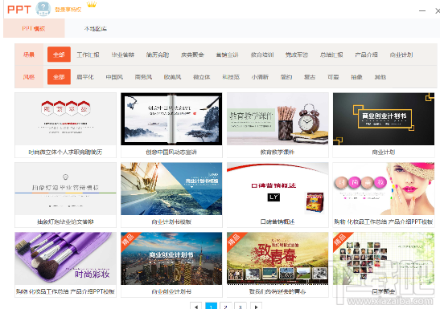Filter styles by 其他
440x309 pixels.
tap(380, 77)
